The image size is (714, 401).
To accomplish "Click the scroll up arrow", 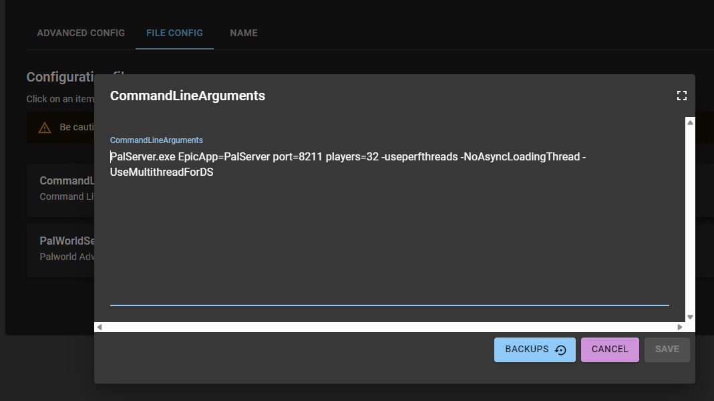I will pos(691,122).
